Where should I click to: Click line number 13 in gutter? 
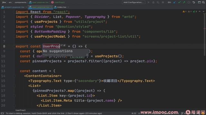click(3, 71)
